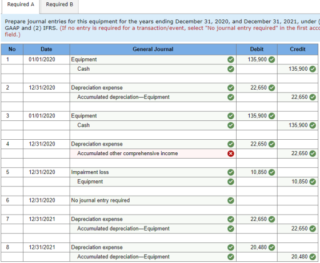Click the date 12/31/2021 in entry 8

click(x=42, y=248)
